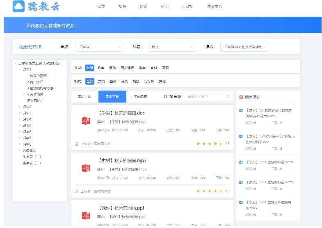
Task: Open the 【素材】秋天的图画.mp3 resource title
Action: [122, 160]
